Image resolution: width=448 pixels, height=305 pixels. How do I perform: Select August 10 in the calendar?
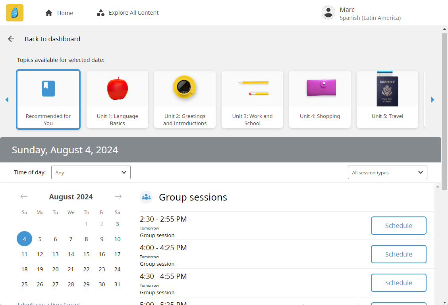tap(117, 239)
